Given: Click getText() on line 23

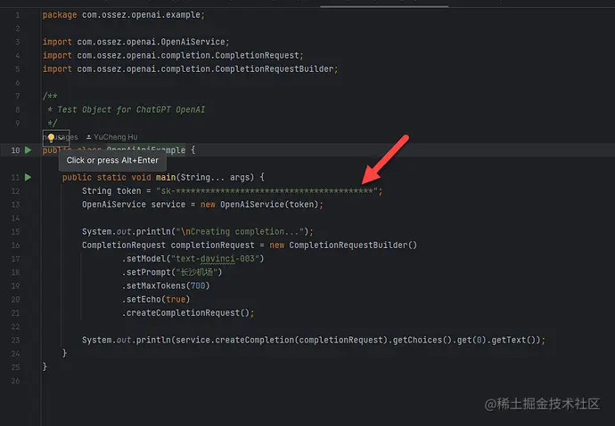Looking at the screenshot, I should click(x=513, y=340).
